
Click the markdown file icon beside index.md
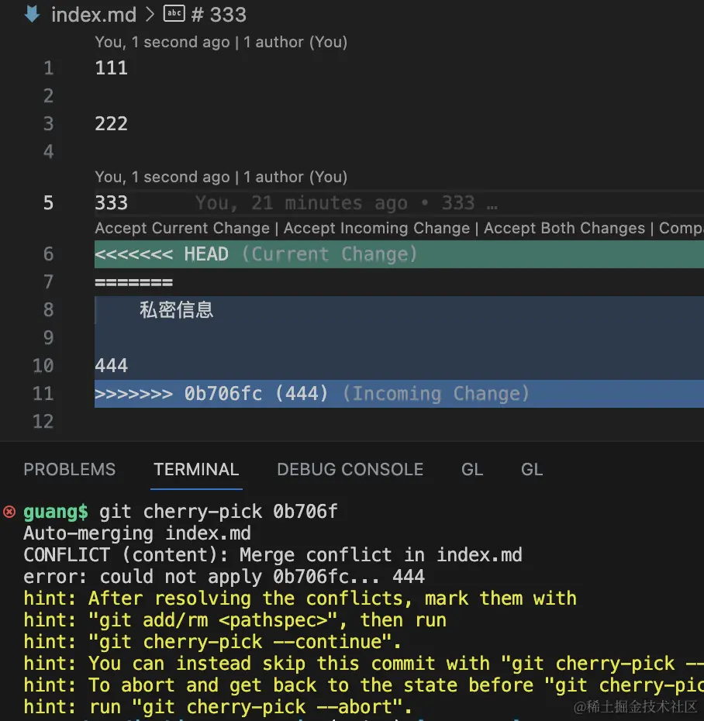[33, 14]
